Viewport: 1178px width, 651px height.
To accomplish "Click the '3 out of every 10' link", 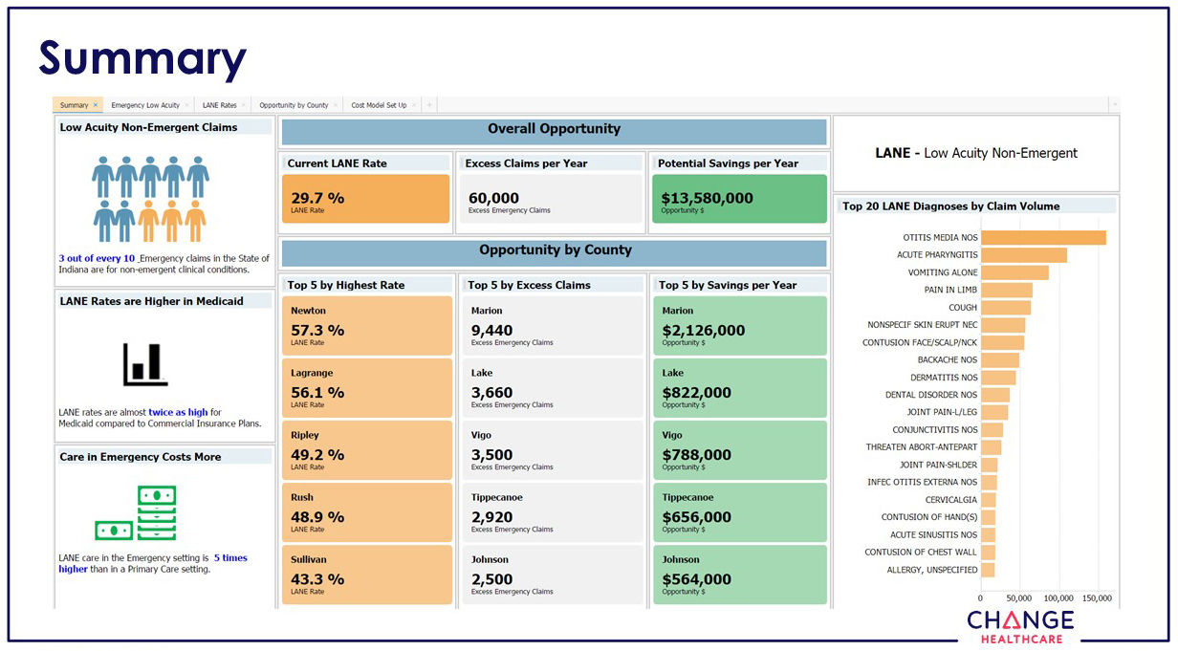I will [x=97, y=258].
